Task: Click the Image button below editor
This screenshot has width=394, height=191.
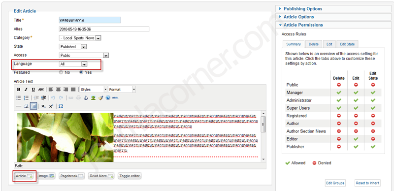Action: click(x=46, y=176)
